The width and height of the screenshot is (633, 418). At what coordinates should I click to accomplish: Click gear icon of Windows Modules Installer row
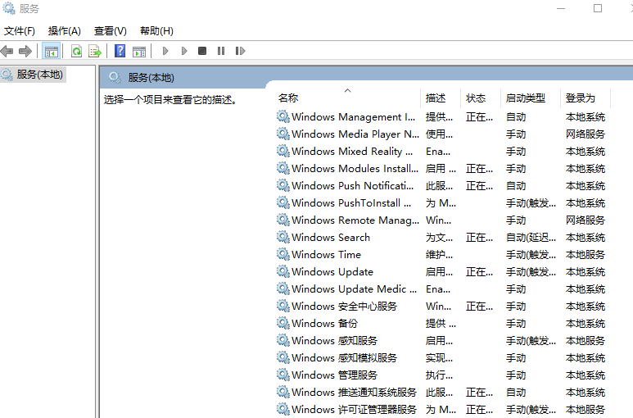pyautogui.click(x=283, y=168)
